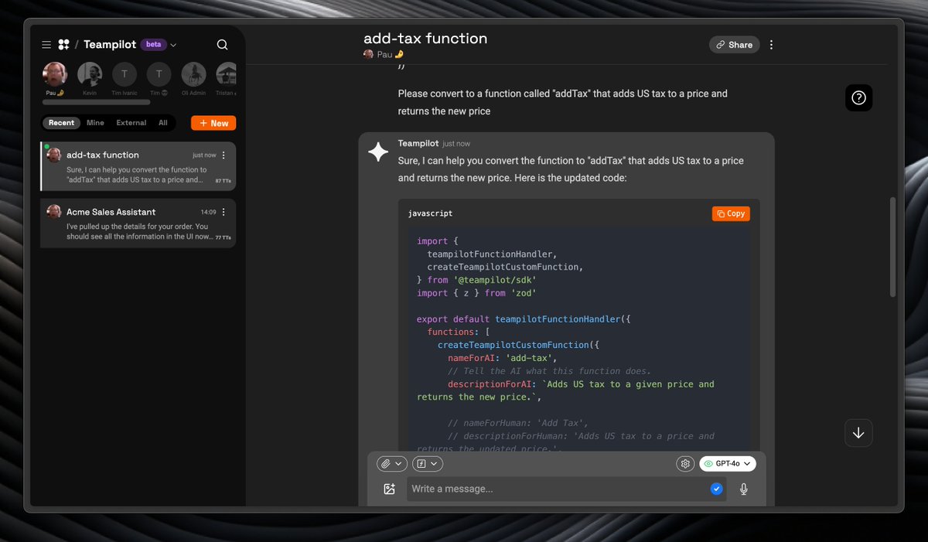Select Pau's avatar in member row
Image resolution: width=928 pixels, height=542 pixels.
pyautogui.click(x=55, y=74)
